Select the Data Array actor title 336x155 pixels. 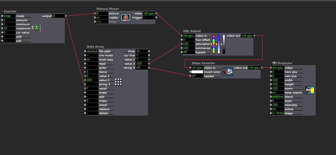(x=95, y=47)
